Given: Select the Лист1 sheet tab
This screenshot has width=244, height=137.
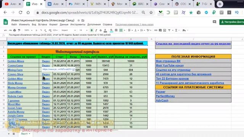Looking at the screenshot, I should (26, 134).
